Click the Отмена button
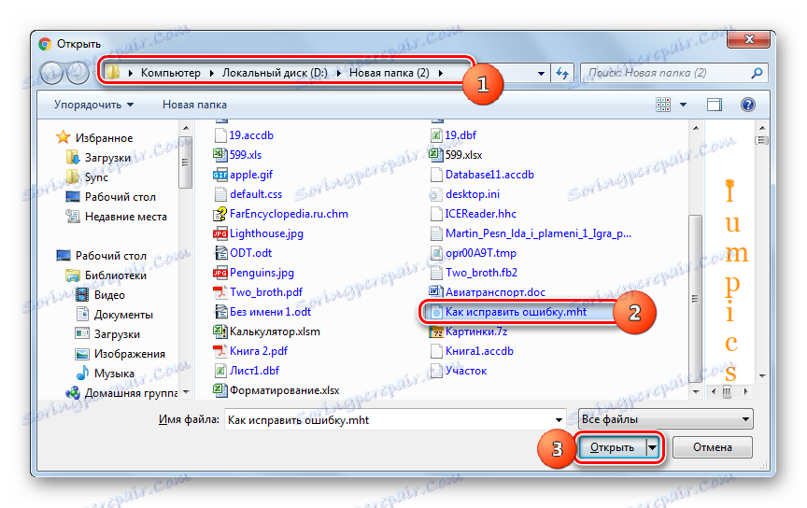The width and height of the screenshot is (807, 508). point(713,447)
